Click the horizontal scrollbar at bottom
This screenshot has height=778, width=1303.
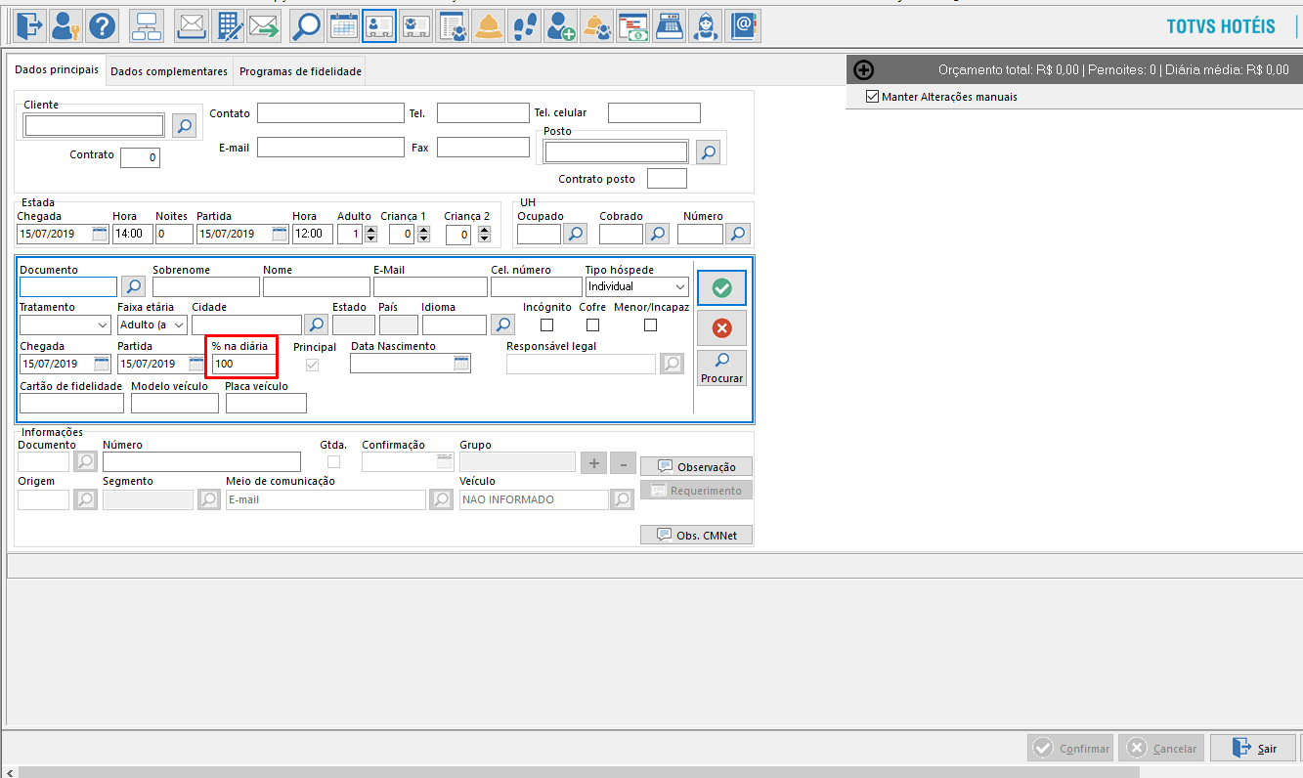pyautogui.click(x=579, y=772)
